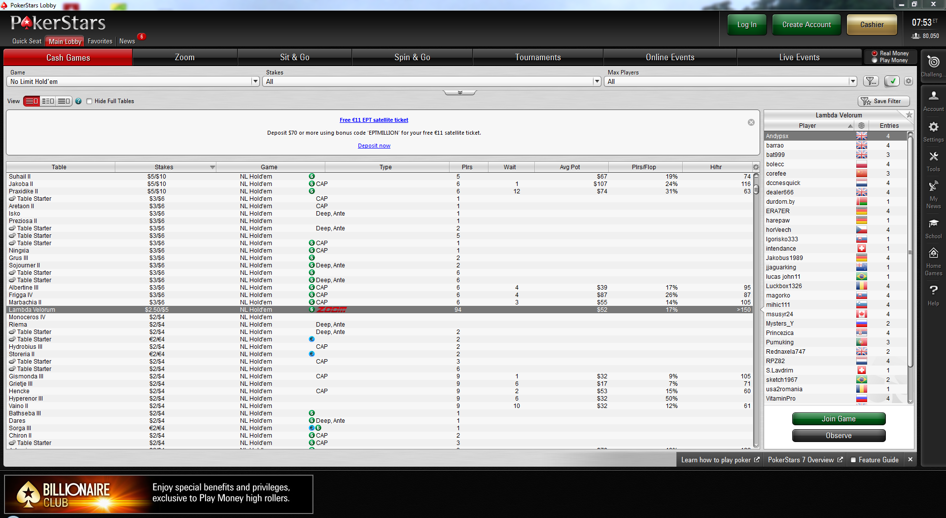Select the second list view layout
Image resolution: width=946 pixels, height=518 pixels.
(x=48, y=101)
